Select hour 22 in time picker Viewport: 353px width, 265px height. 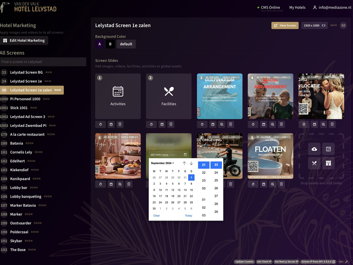[204, 173]
